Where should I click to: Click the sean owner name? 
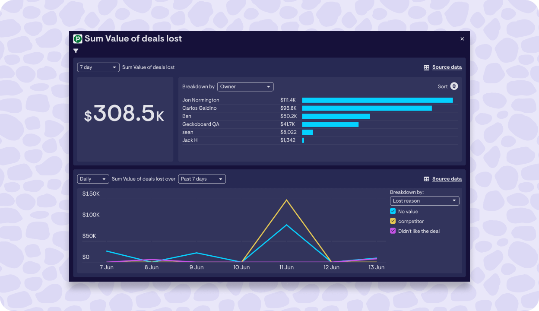tap(188, 132)
